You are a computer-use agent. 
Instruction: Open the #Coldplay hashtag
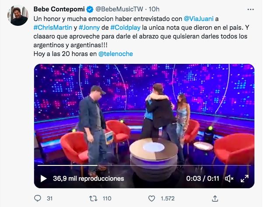click(x=125, y=28)
